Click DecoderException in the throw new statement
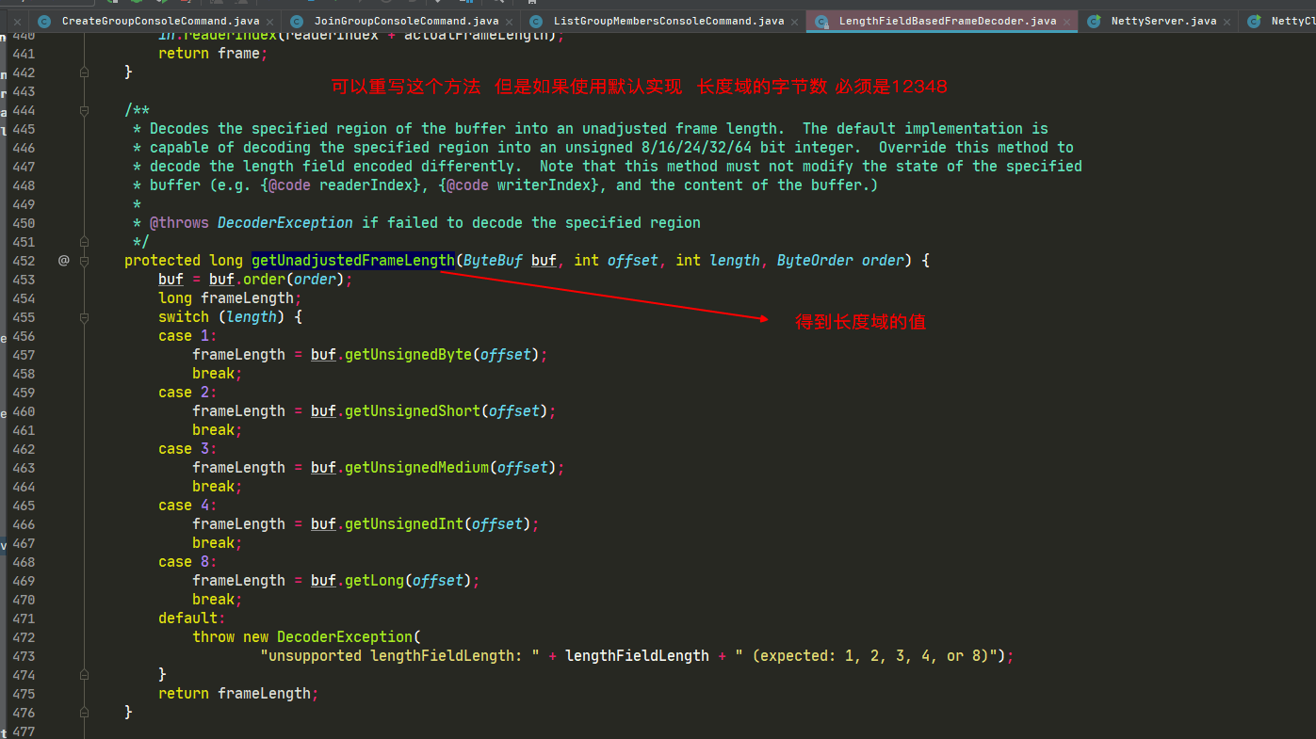Image resolution: width=1316 pixels, height=739 pixels. (x=345, y=637)
